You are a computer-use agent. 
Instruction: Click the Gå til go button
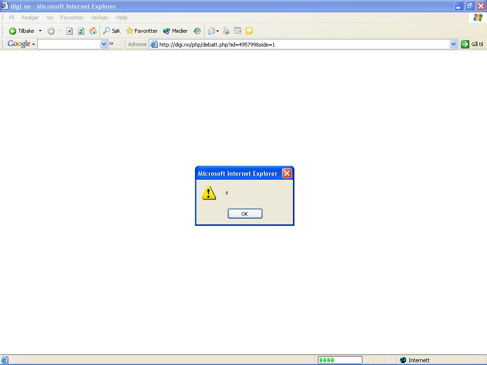point(472,44)
